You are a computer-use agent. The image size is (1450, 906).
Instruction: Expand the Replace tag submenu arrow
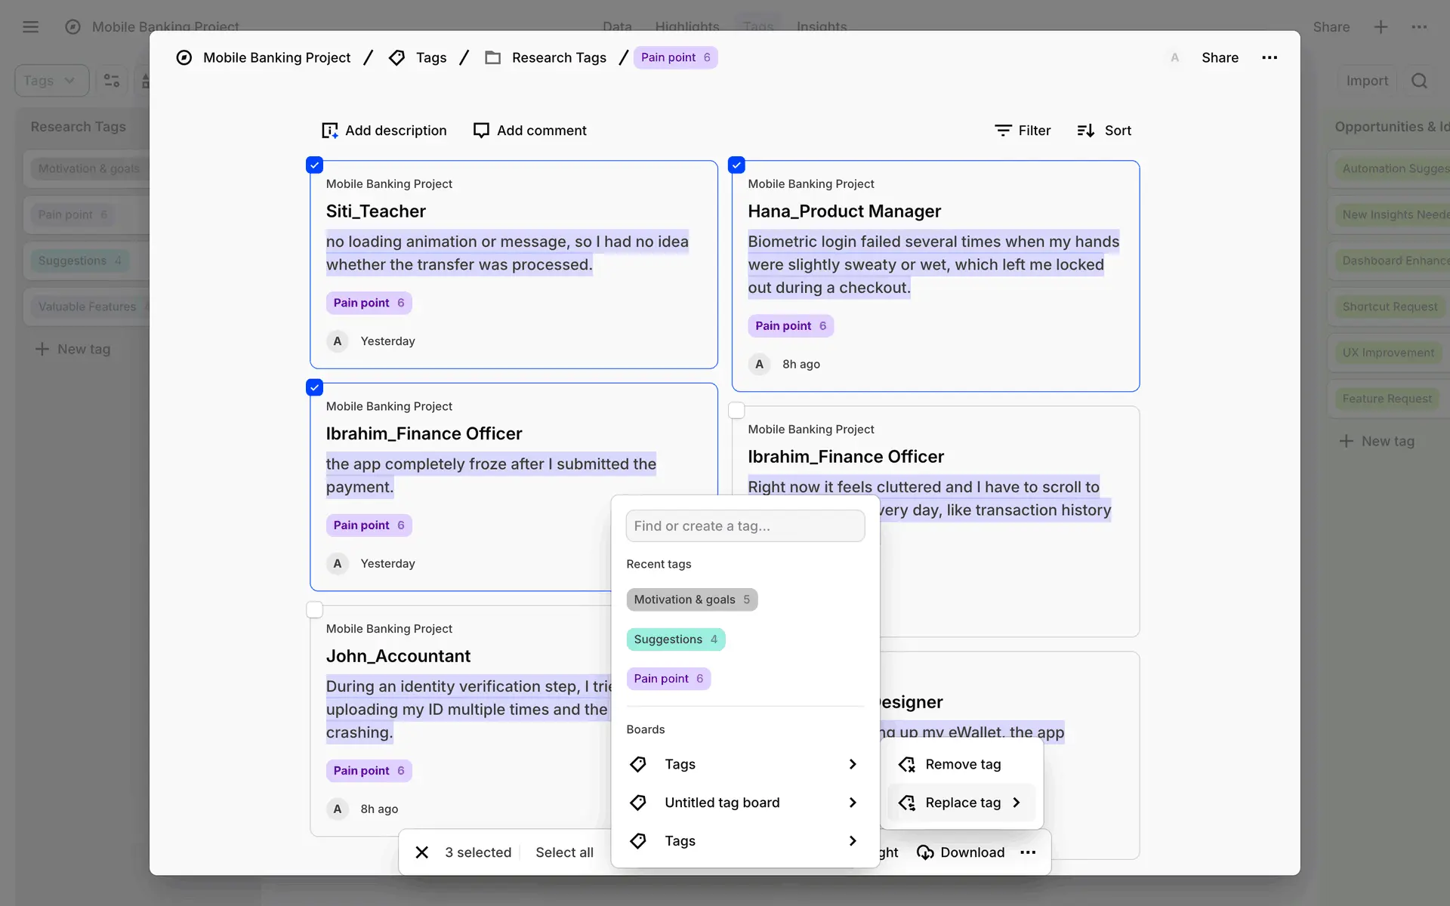click(x=1017, y=803)
